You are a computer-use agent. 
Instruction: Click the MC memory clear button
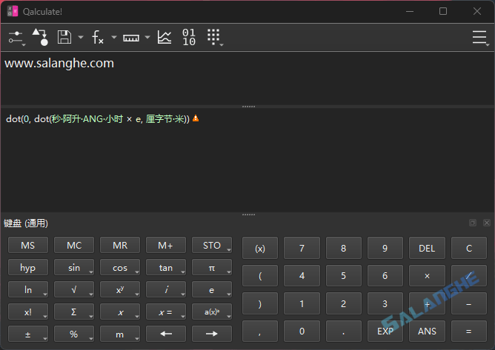74,246
